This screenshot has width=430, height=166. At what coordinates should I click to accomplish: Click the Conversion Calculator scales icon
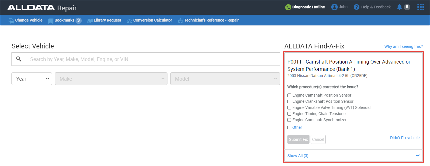[x=129, y=20]
